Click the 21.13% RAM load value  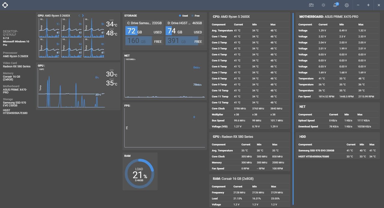pyautogui.click(x=238, y=199)
